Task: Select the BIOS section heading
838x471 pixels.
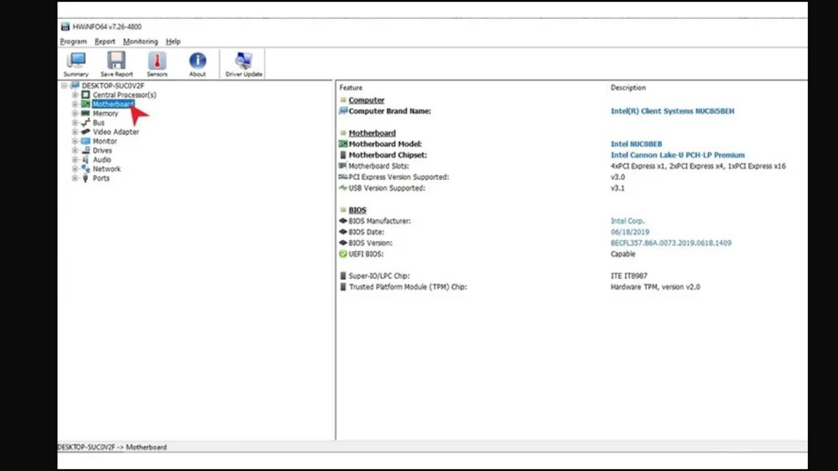Action: (358, 210)
